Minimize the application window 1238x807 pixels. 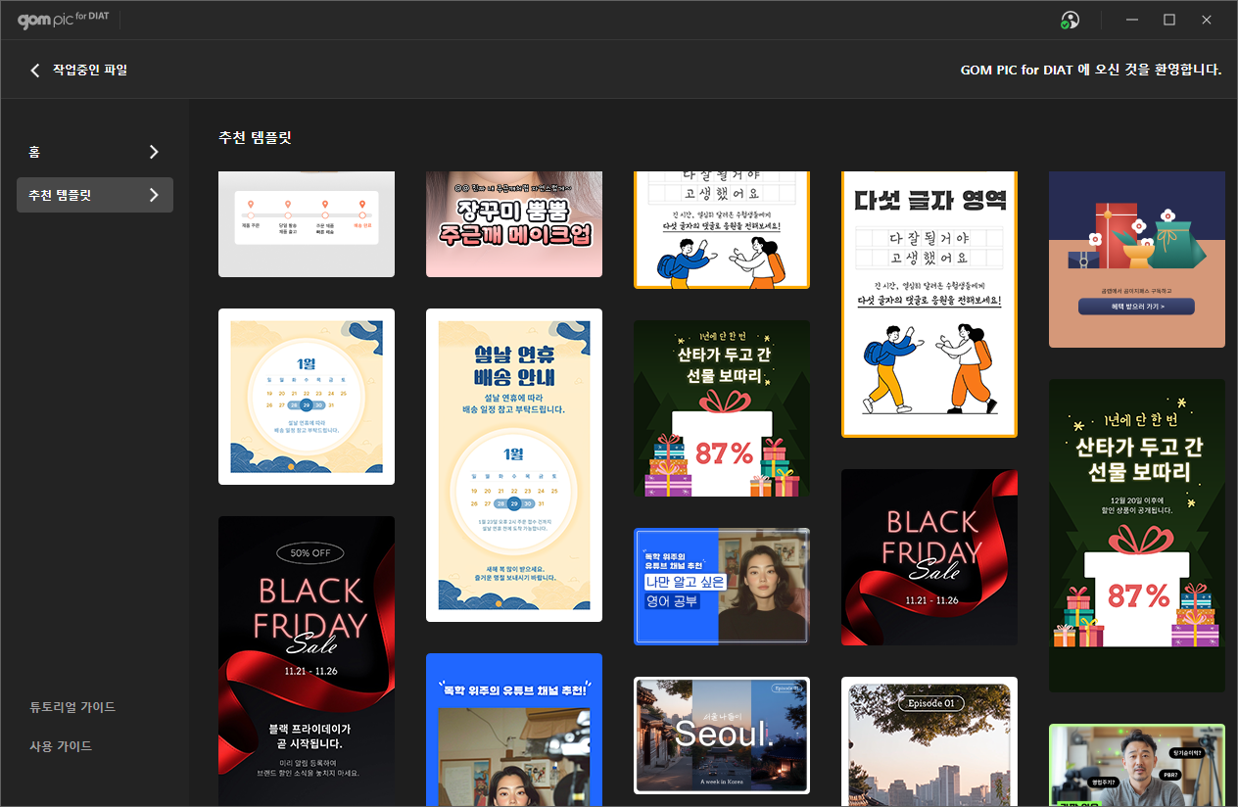point(1131,21)
